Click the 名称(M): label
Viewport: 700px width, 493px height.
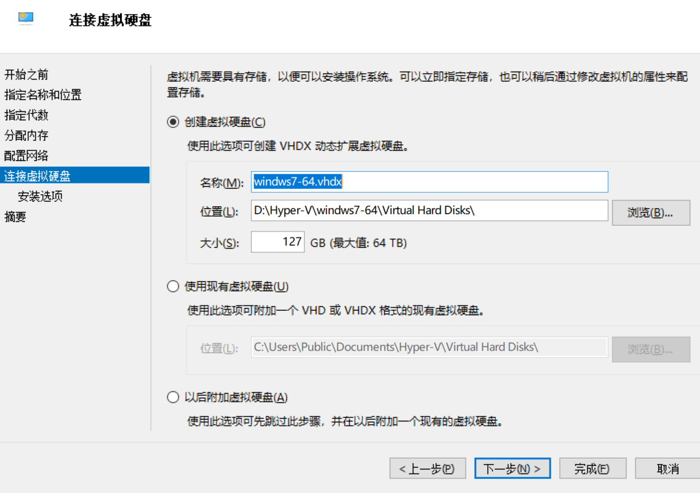(221, 183)
